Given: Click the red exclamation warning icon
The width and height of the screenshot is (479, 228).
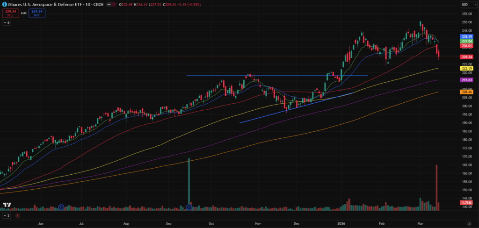Looking at the screenshot, I should 18,216.
